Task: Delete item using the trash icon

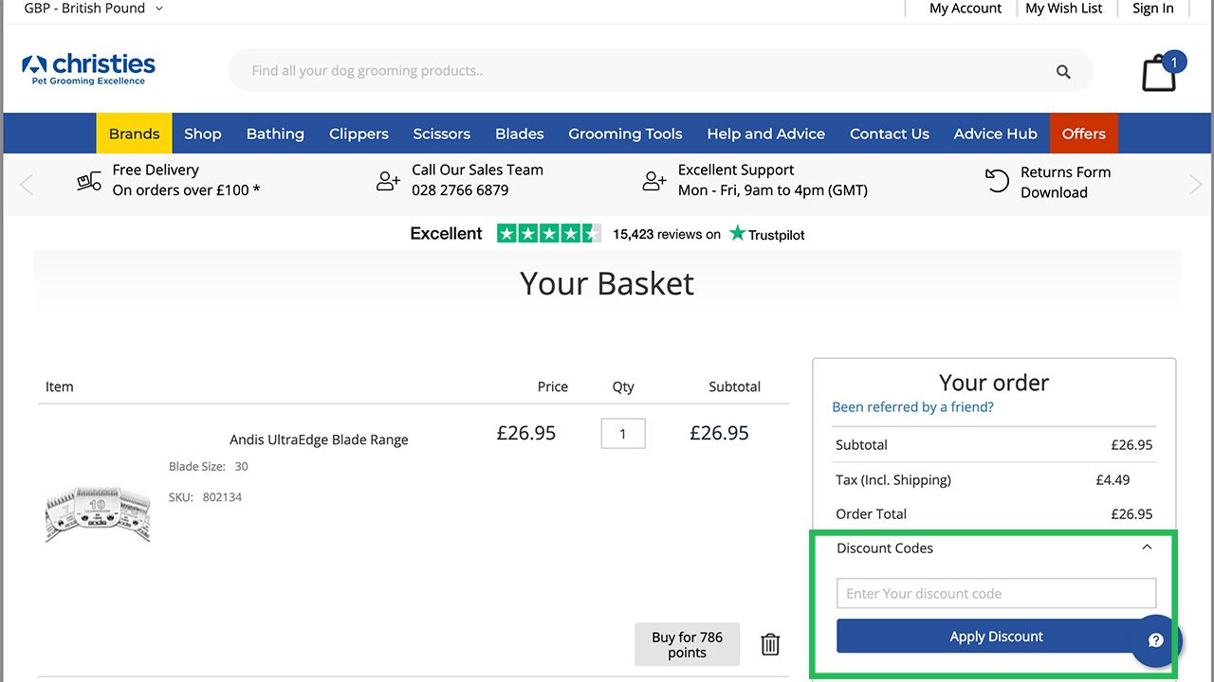Action: (x=770, y=645)
